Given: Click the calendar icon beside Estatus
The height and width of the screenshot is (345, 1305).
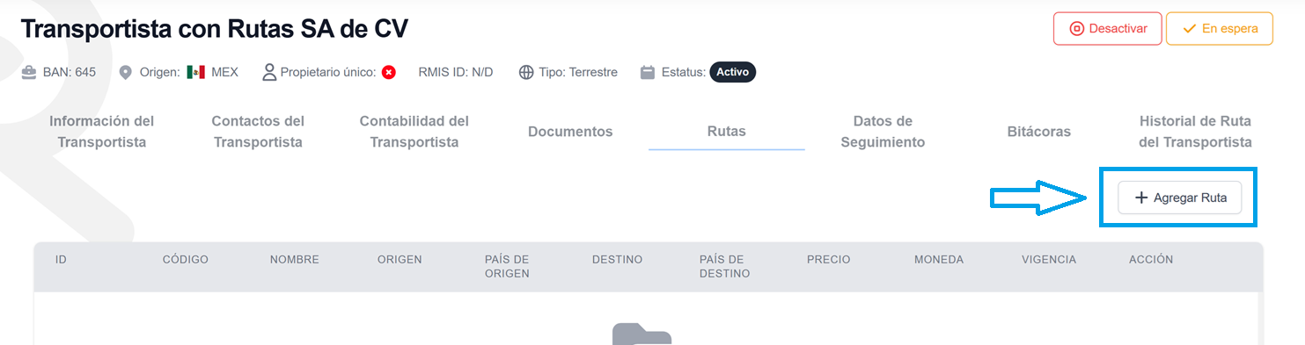Looking at the screenshot, I should pyautogui.click(x=648, y=72).
